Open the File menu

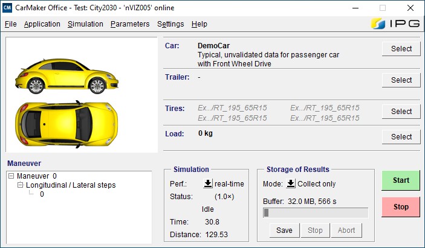(10, 24)
